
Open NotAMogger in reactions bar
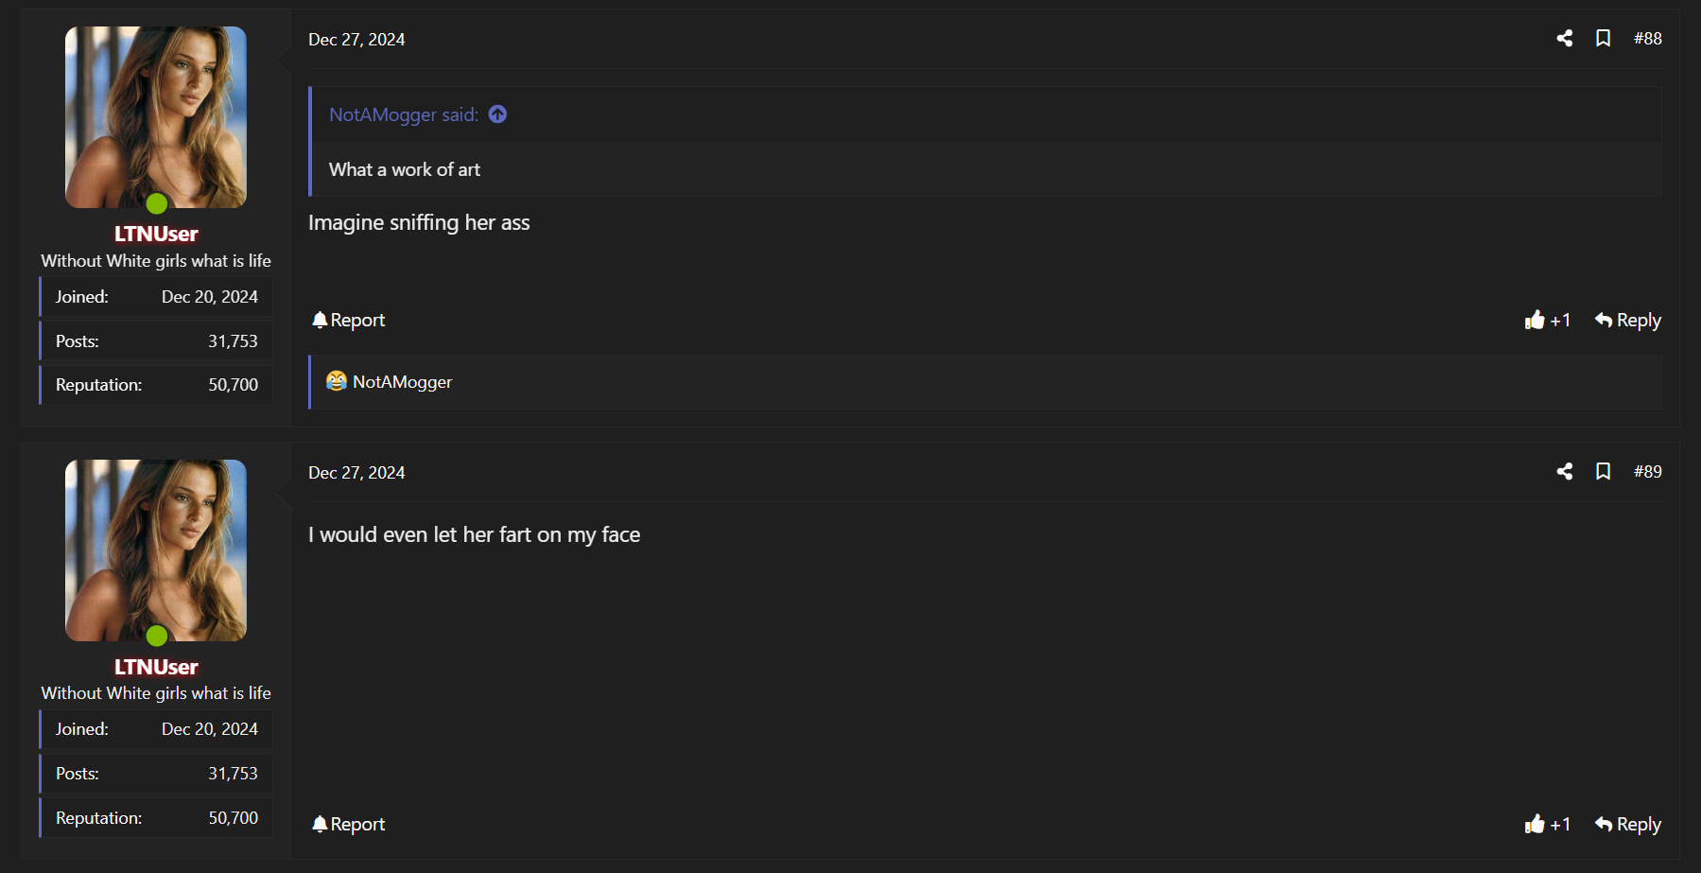[x=402, y=382]
